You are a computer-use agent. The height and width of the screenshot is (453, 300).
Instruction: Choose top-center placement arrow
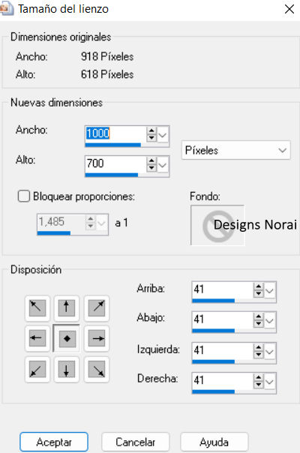click(x=67, y=308)
